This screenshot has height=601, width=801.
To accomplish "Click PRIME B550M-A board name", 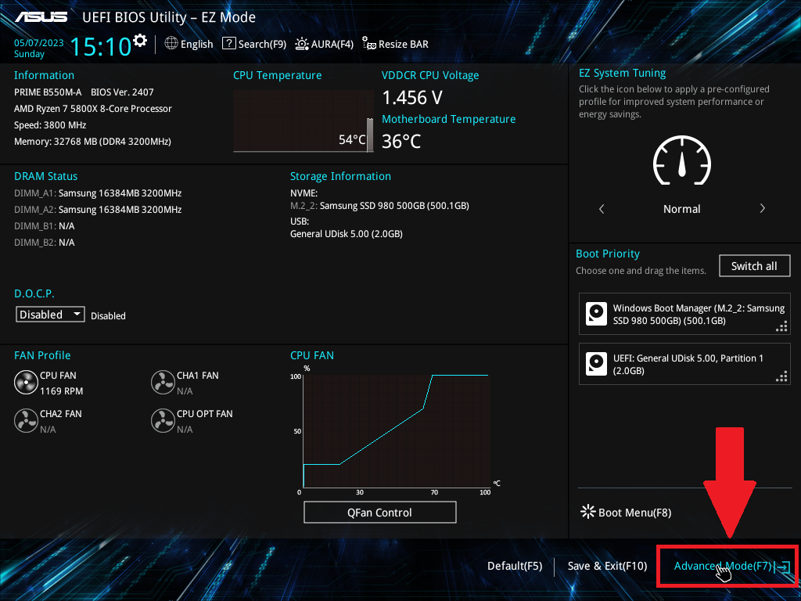I will point(48,92).
